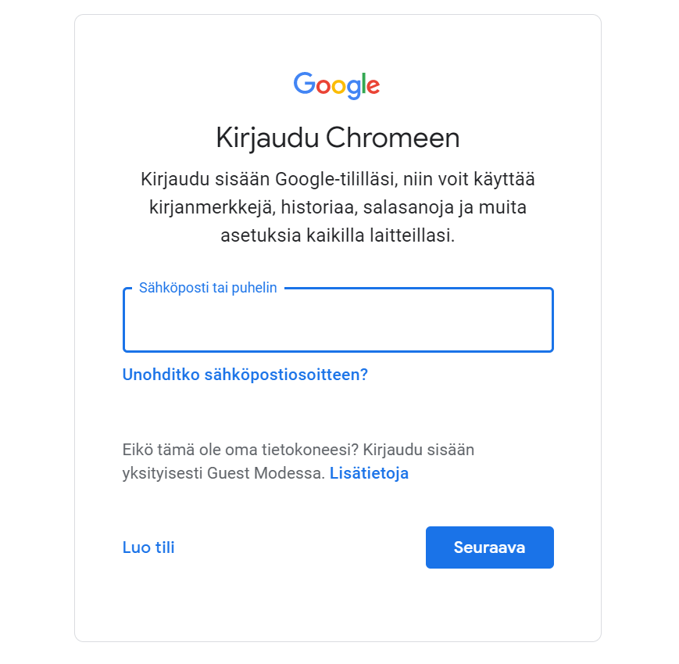Click the "Sähköposti tai puhelin" field label
Image resolution: width=679 pixels, height=664 pixels.
click(208, 288)
